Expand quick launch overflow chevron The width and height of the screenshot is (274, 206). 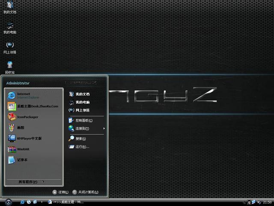tap(42, 202)
